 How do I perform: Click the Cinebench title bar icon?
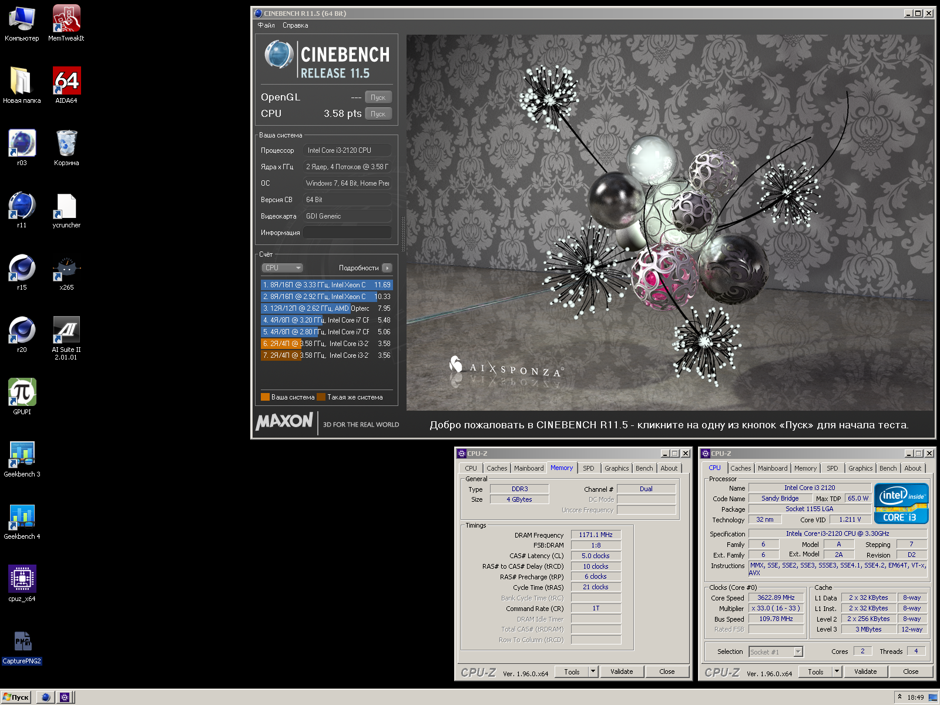(258, 13)
